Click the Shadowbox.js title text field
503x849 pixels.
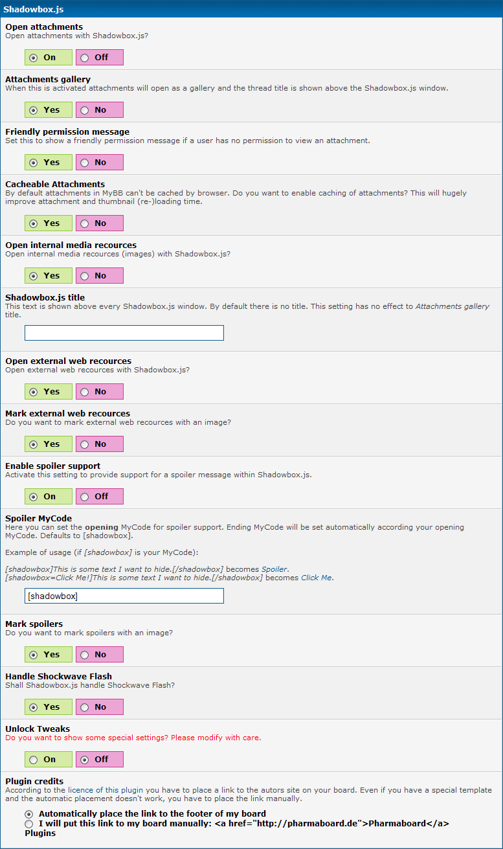coord(124,333)
